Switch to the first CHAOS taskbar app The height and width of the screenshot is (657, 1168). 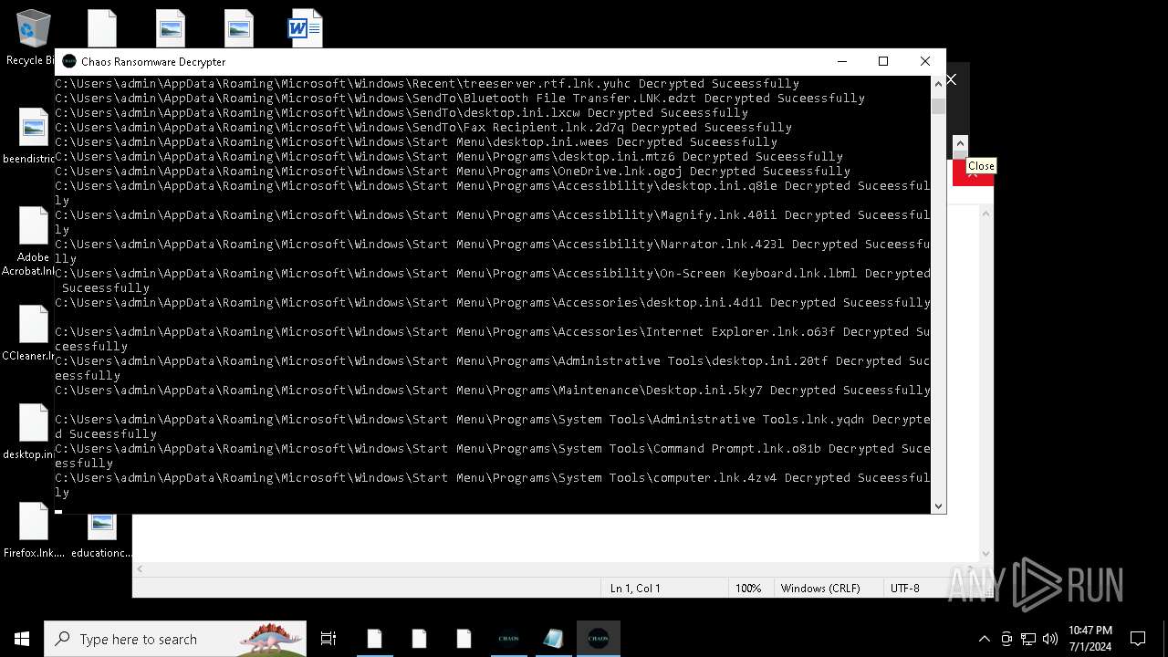[x=508, y=639]
